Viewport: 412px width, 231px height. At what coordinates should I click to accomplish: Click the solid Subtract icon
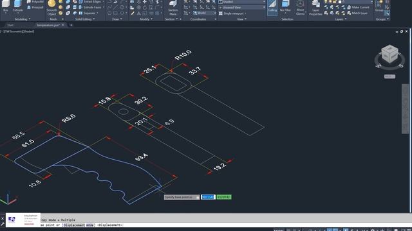(x=68, y=7)
